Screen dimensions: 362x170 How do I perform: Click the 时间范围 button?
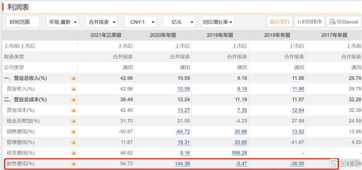tap(23, 22)
